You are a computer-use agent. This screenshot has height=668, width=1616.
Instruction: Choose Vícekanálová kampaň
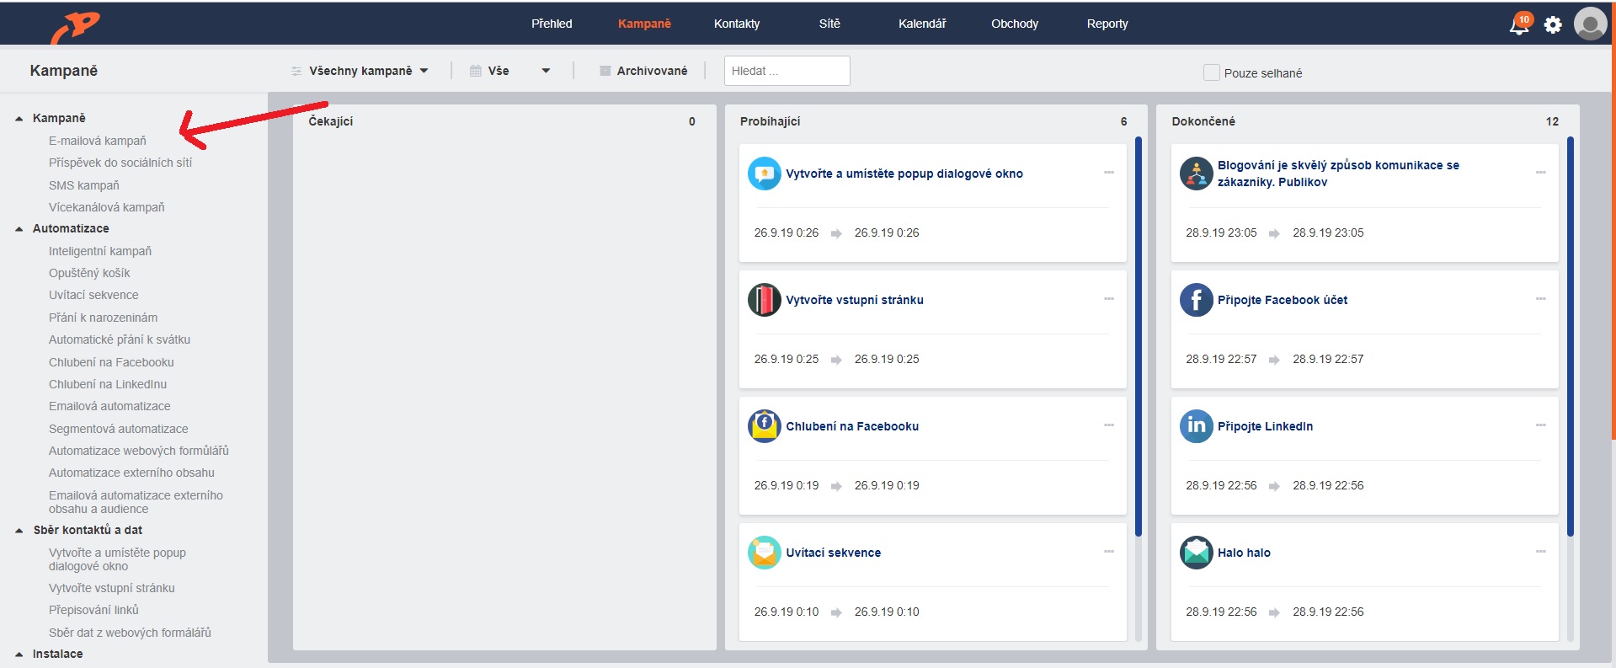107,207
